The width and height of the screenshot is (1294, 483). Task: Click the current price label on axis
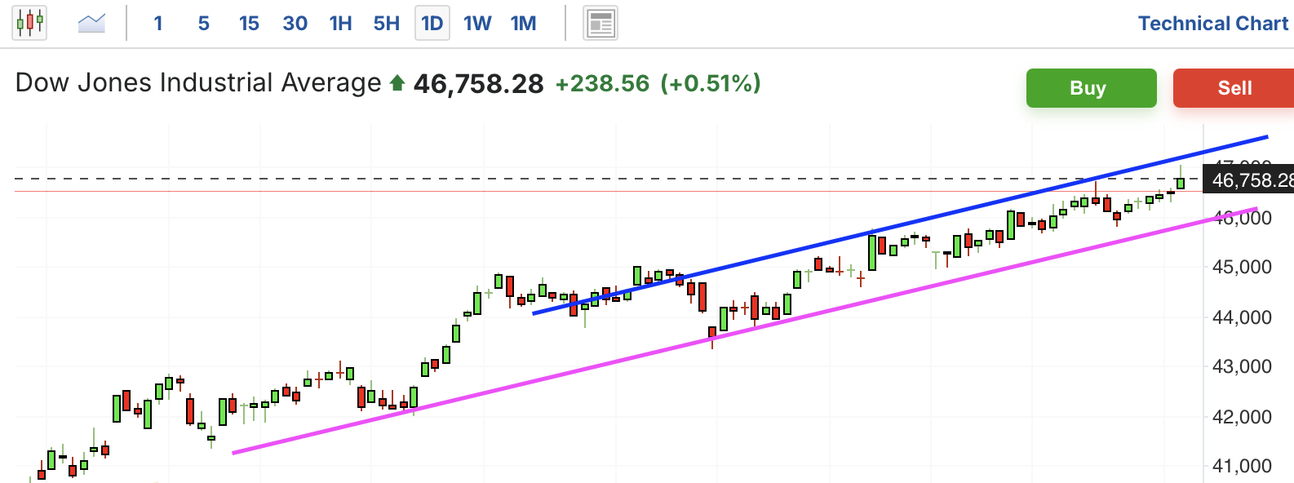click(1249, 179)
